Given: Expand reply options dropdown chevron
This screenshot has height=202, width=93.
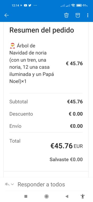Looking at the screenshot, I should point(12,184).
